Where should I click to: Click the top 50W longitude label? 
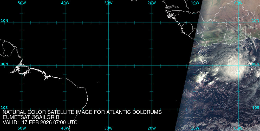click(x=22, y=3)
